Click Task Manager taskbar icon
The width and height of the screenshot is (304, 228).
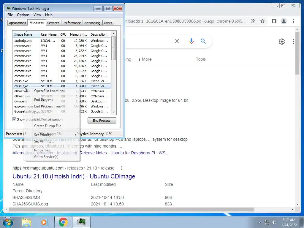pyautogui.click(x=81, y=222)
